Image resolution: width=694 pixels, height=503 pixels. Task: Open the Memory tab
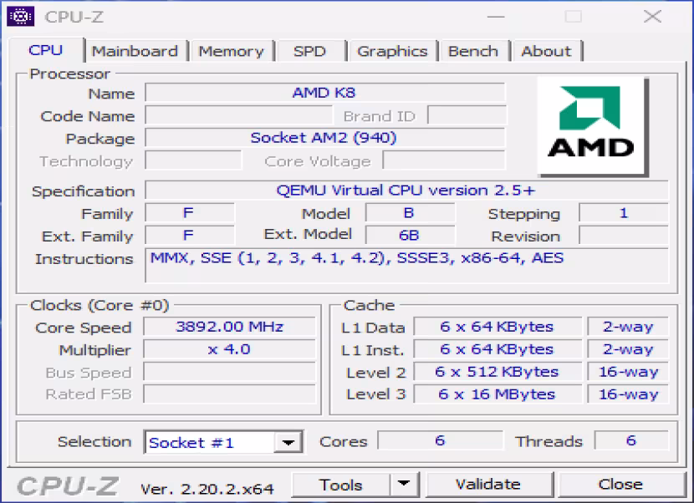(231, 51)
